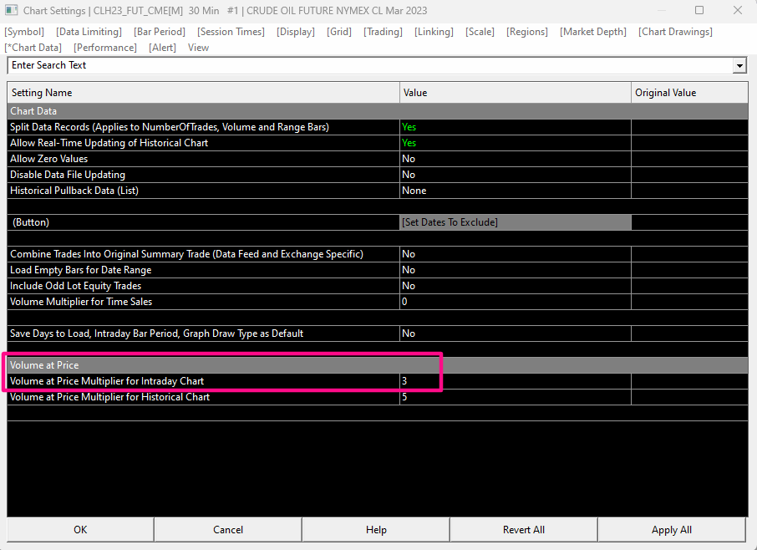Viewport: 757px width, 550px height.
Task: Edit Volume Multiplier for Time Sales value
Action: click(516, 303)
